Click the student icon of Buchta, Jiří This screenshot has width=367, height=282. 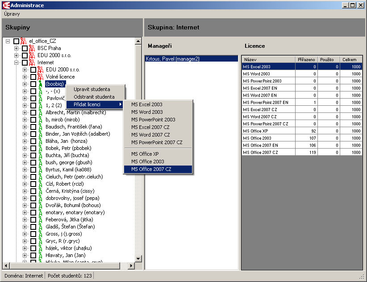40,155
